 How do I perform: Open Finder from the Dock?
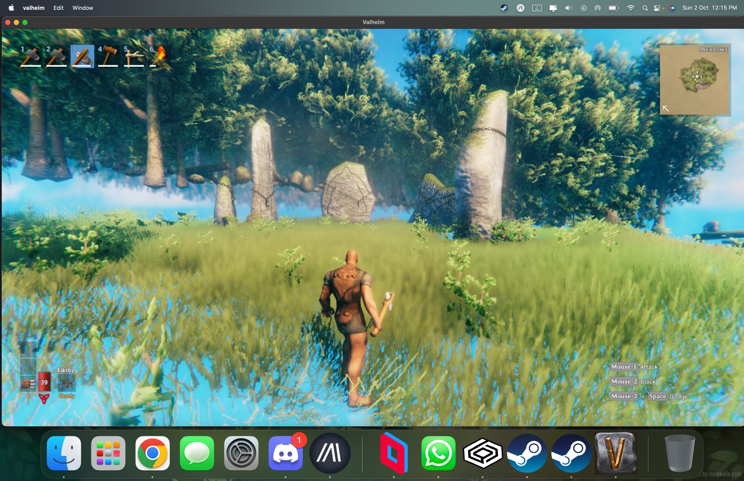[x=64, y=453]
